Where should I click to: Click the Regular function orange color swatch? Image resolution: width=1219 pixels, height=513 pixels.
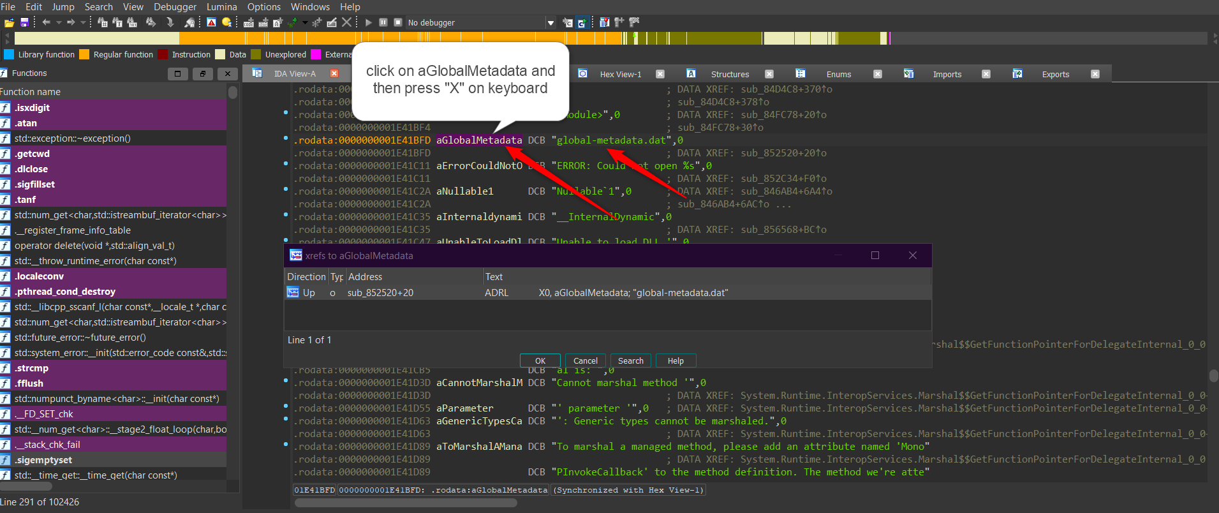coord(84,54)
